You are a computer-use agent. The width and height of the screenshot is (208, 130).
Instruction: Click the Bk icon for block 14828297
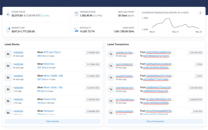(8, 78)
